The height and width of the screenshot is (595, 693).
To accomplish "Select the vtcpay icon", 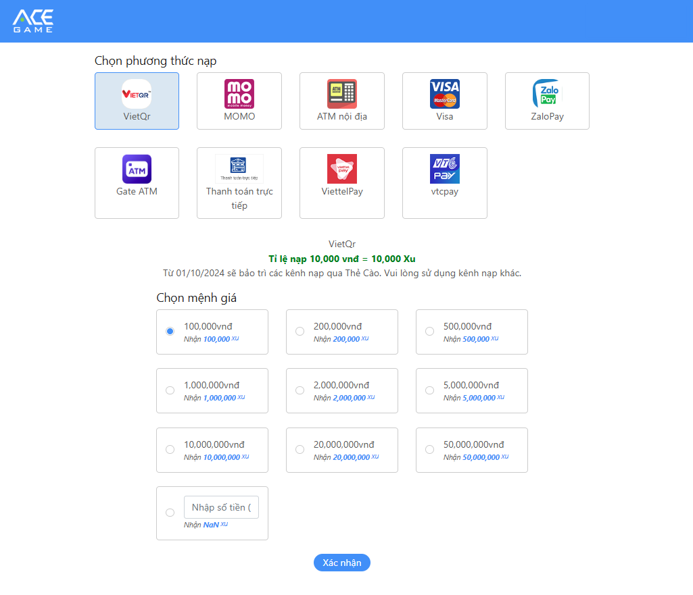I will click(445, 169).
